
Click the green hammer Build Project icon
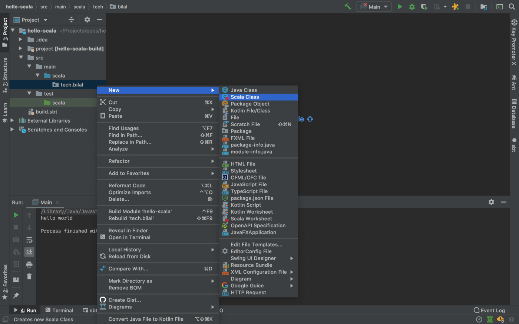coord(348,7)
